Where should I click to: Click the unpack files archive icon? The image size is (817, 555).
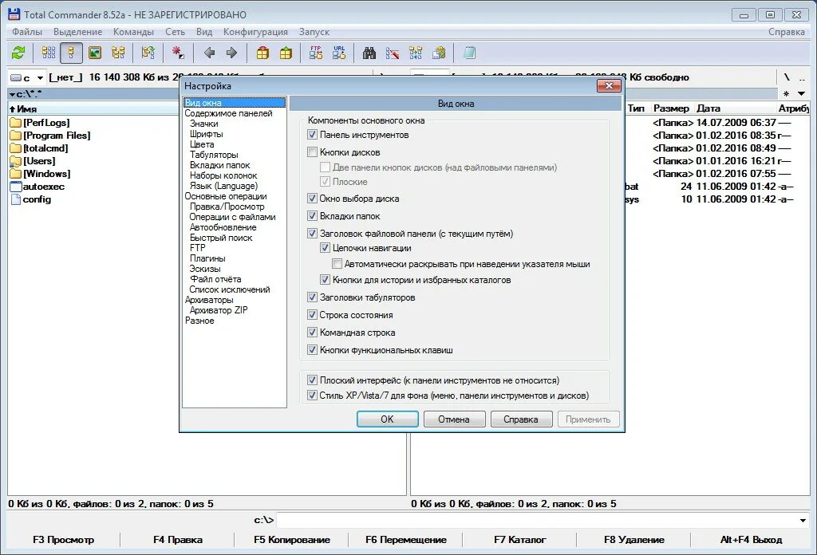click(x=286, y=53)
